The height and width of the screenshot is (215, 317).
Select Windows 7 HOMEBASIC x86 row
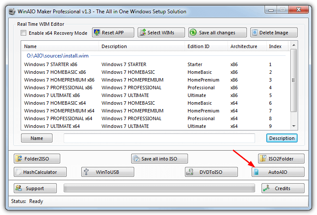155,72
